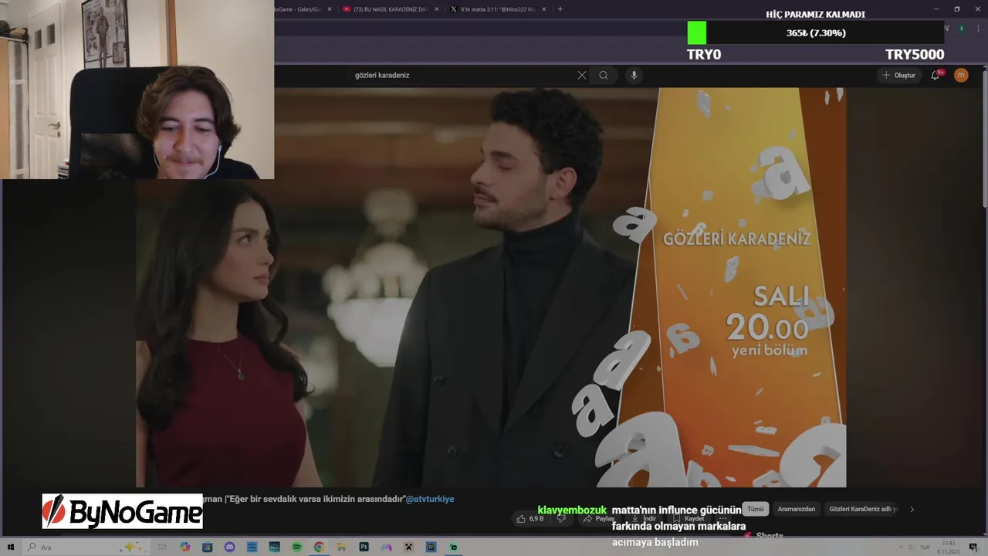Select the Tümü filter chip
Viewport: 988px width, 556px height.
[755, 509]
